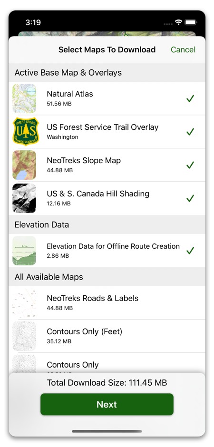
Task: Tap the green Next button
Action: click(107, 404)
